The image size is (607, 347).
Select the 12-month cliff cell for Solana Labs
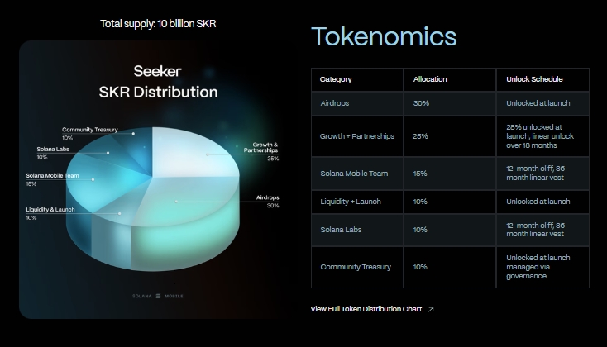tap(538, 229)
